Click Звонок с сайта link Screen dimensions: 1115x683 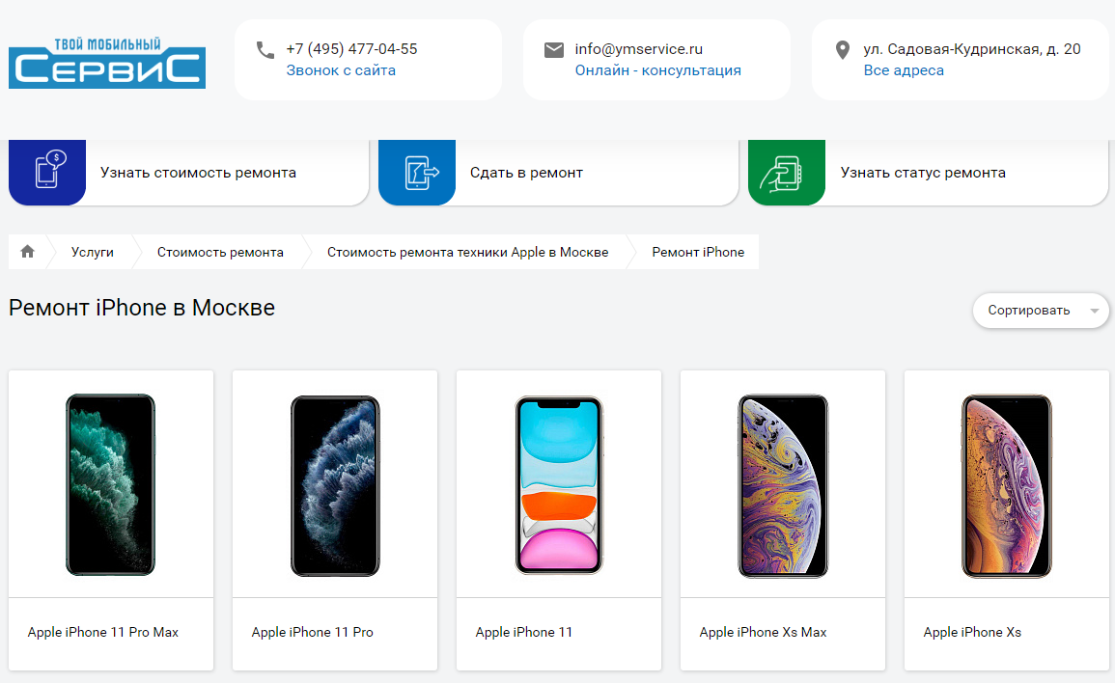[x=341, y=70]
